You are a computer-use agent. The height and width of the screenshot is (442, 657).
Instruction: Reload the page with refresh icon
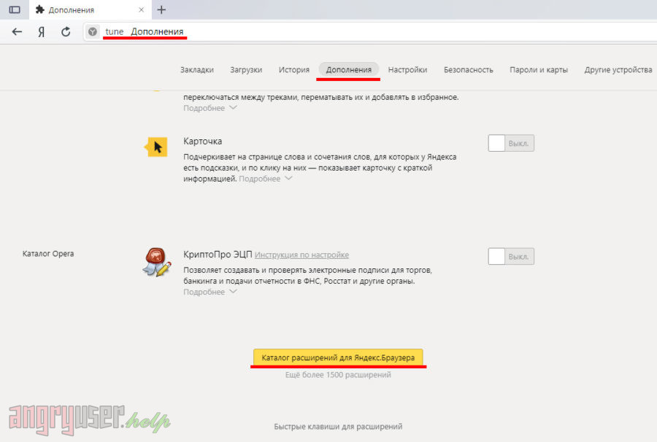pos(66,31)
